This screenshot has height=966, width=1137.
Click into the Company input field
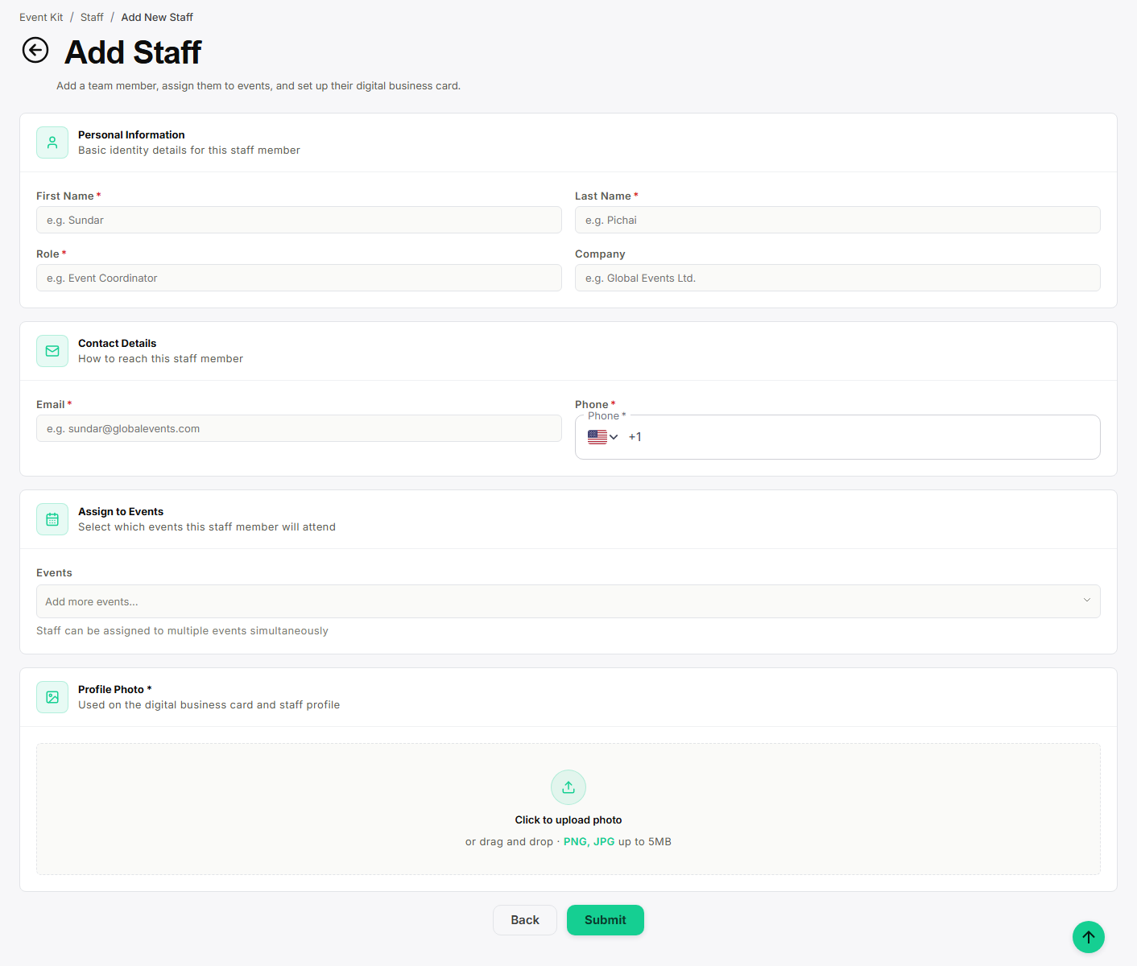tap(837, 278)
